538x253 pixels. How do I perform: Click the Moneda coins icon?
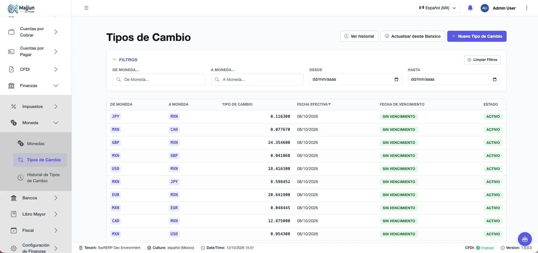click(x=14, y=123)
